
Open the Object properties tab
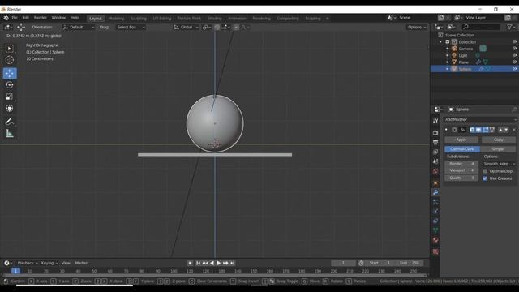[435, 182]
